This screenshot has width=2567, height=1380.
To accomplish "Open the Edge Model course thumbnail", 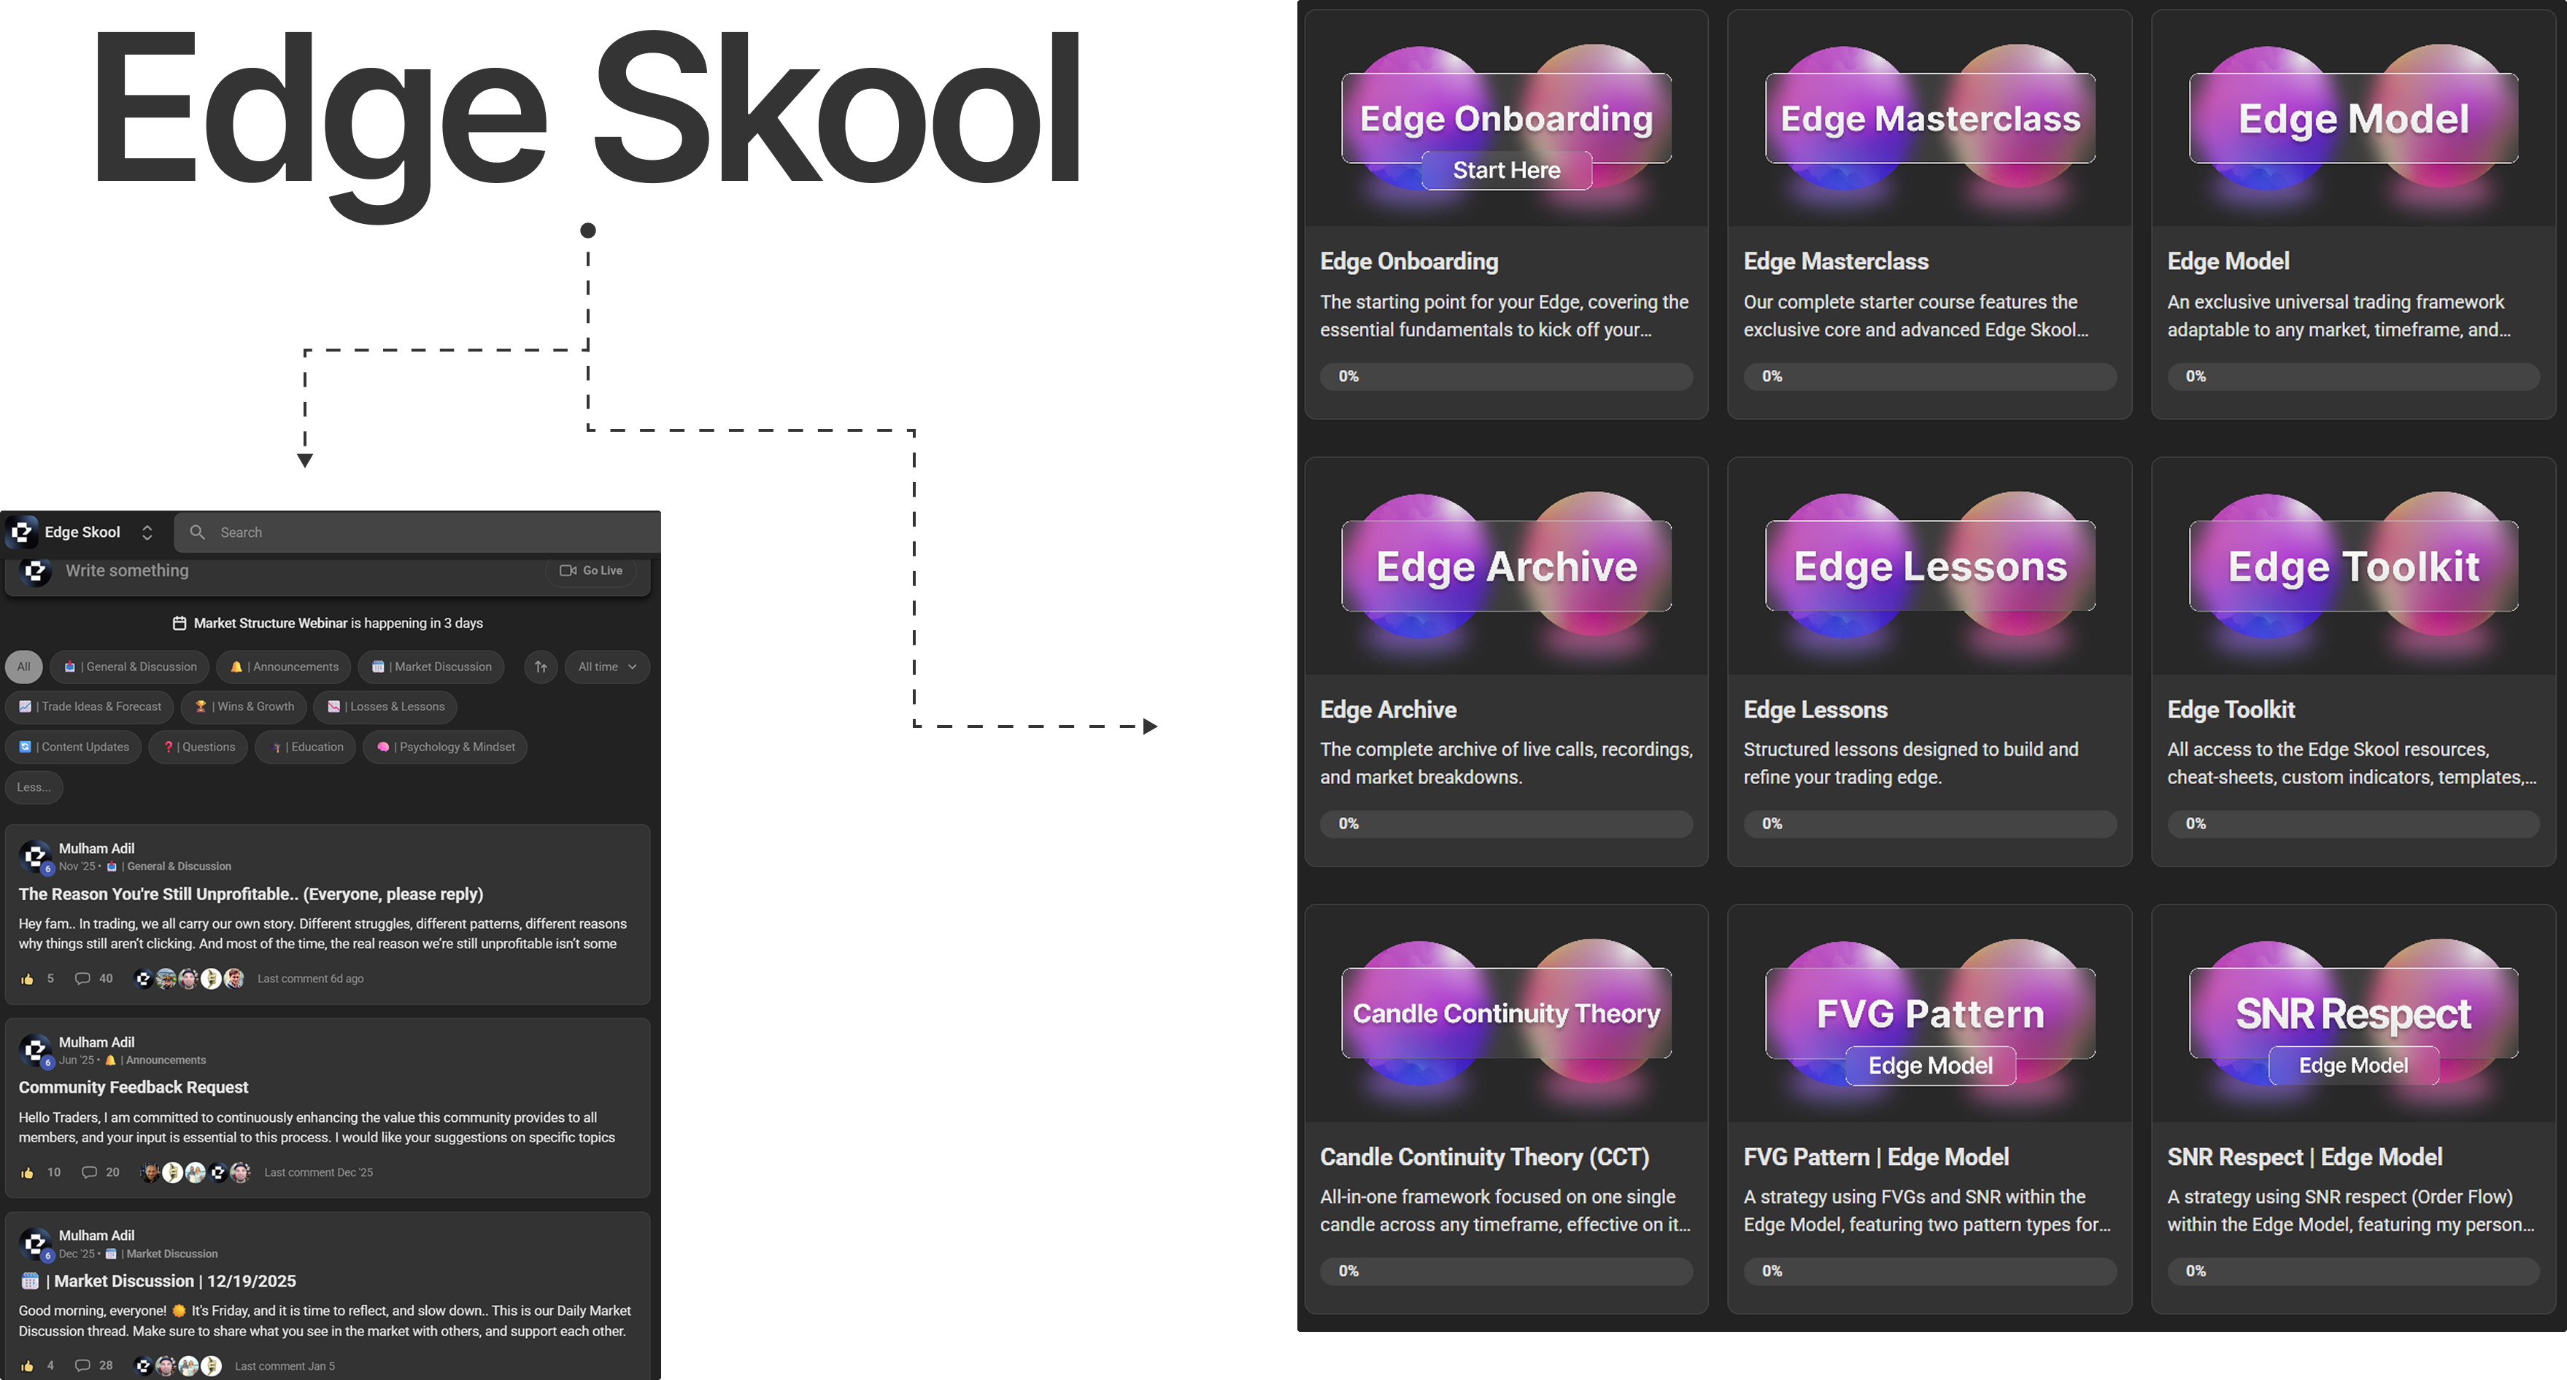I will pyautogui.click(x=2352, y=119).
